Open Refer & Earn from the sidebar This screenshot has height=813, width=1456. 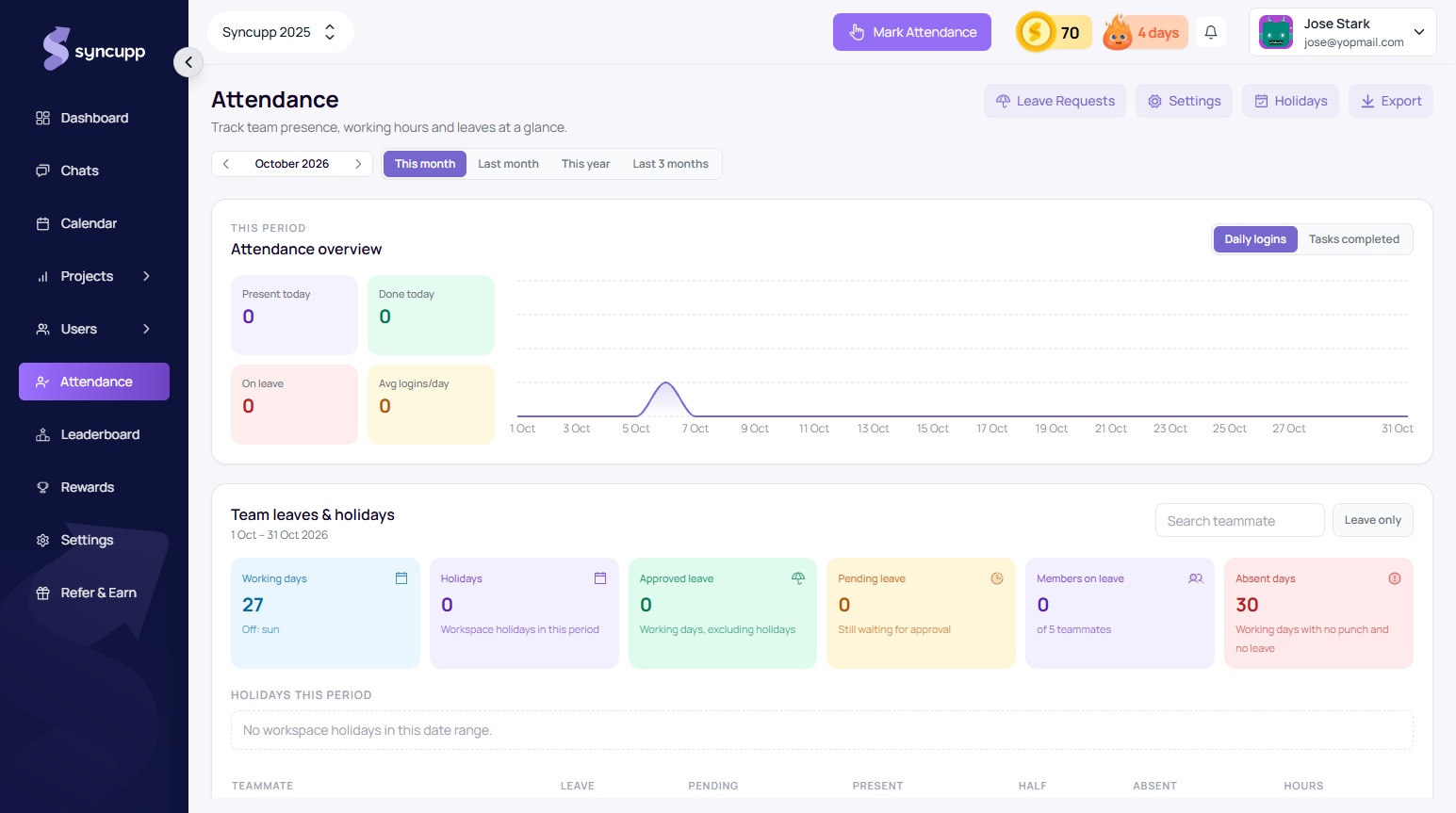click(x=94, y=593)
